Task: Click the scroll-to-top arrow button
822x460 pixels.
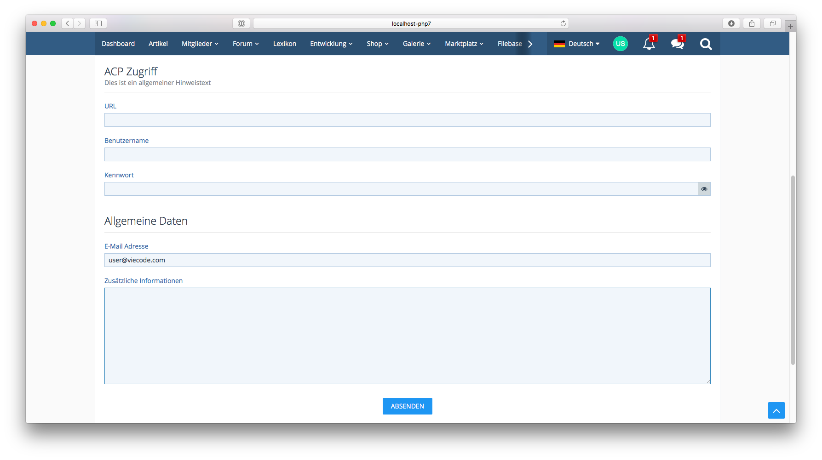Action: (x=776, y=410)
